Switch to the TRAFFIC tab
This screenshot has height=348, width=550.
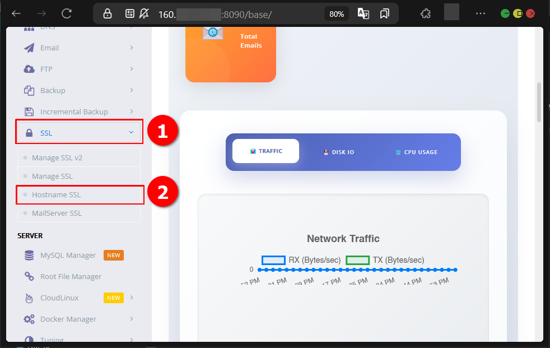266,151
